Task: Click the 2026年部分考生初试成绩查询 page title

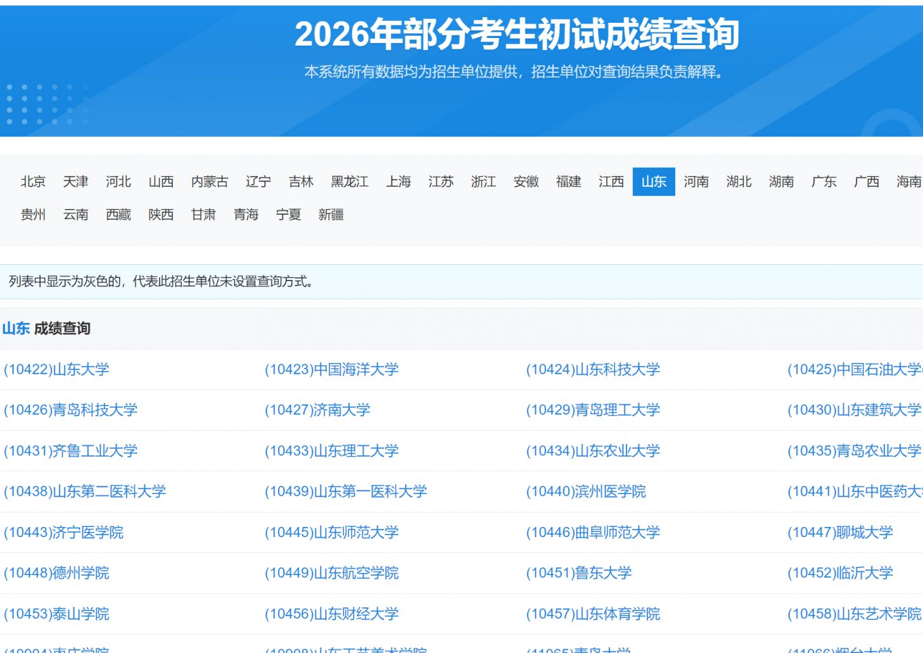Action: [x=517, y=34]
